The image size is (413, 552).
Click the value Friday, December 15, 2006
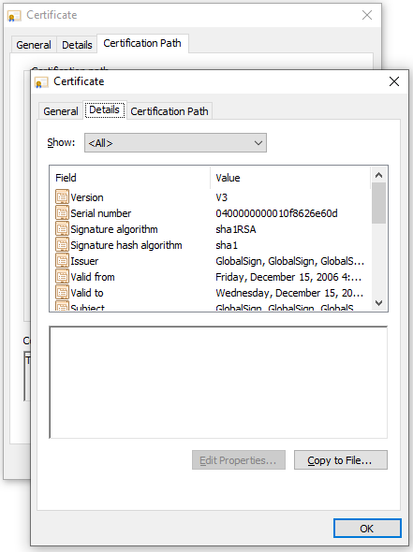[288, 277]
